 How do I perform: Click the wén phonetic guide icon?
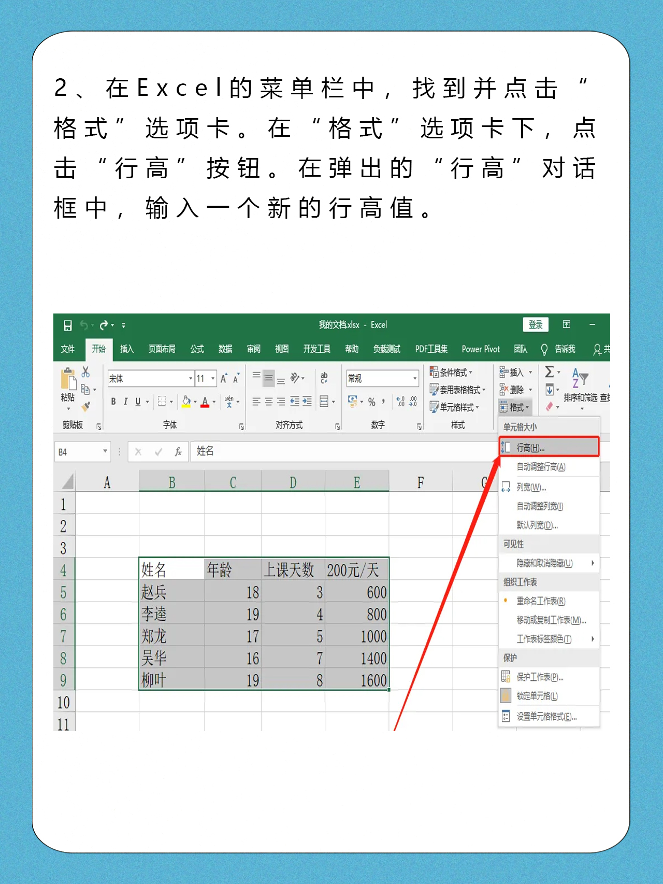click(x=229, y=402)
